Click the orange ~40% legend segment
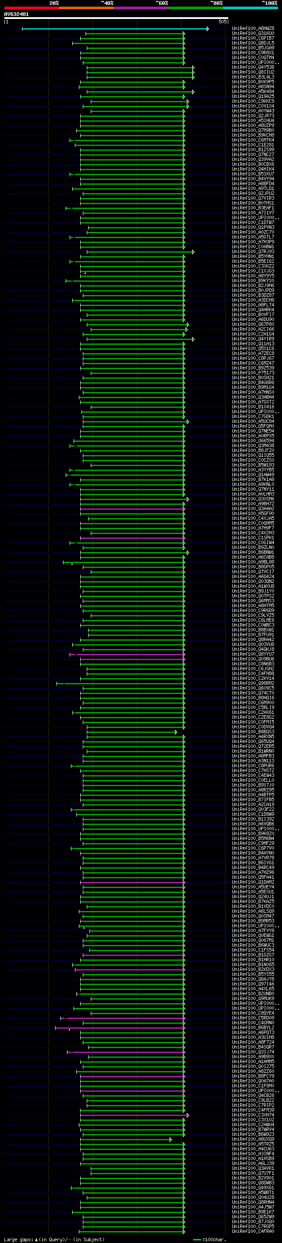Screen dimensions: 282x1243 point(86,8)
